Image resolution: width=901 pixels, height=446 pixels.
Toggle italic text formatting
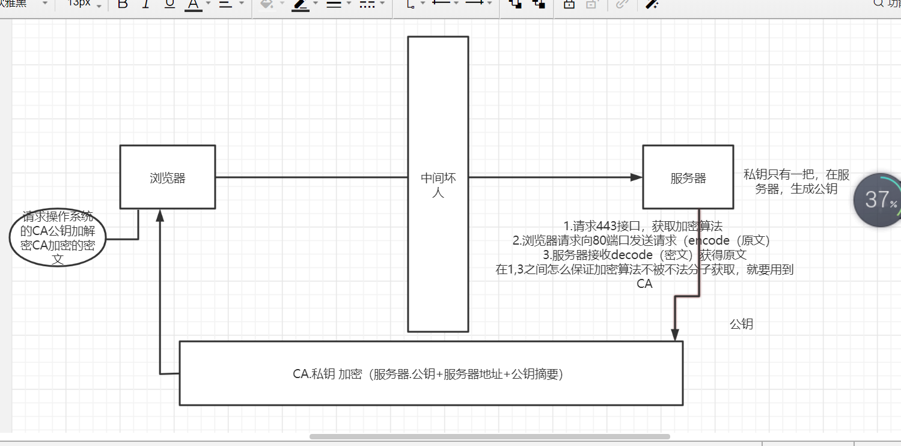point(145,4)
